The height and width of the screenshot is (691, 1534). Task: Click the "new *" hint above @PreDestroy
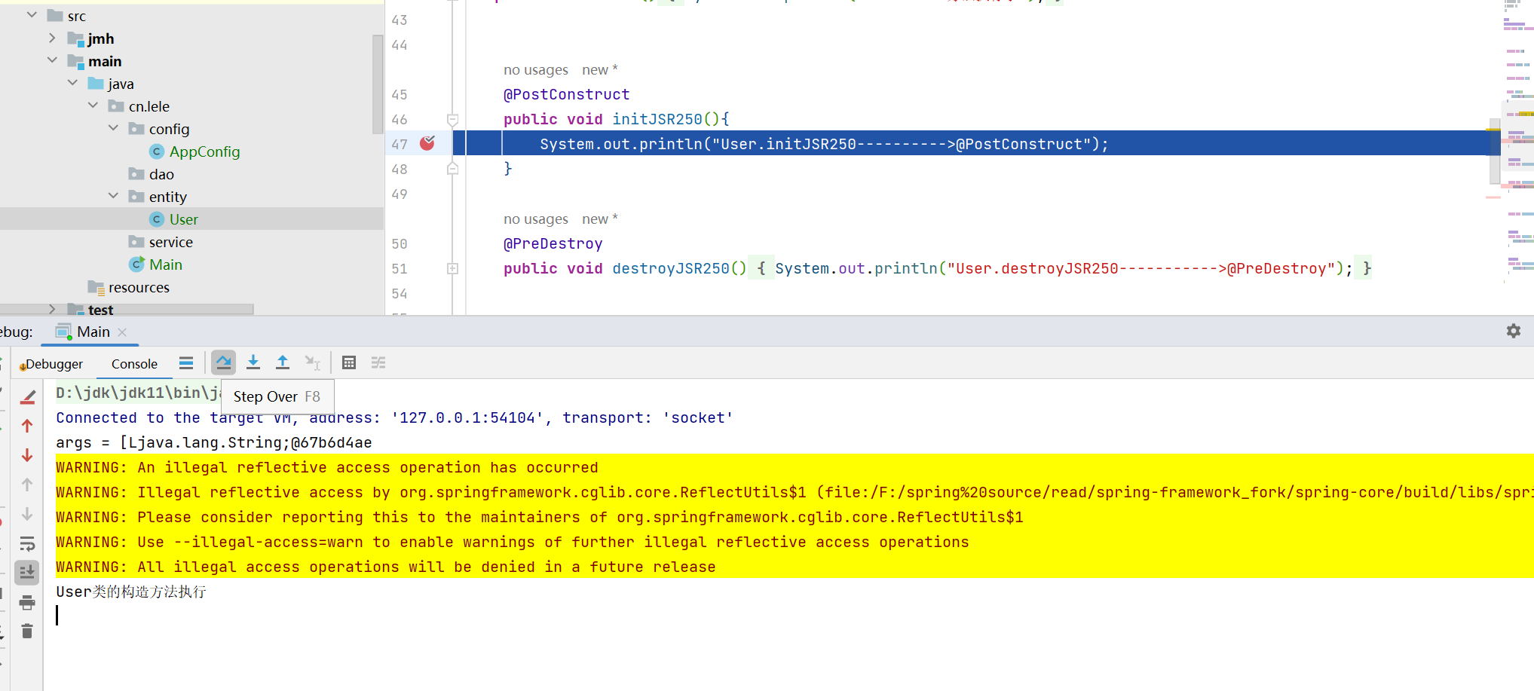pos(599,219)
